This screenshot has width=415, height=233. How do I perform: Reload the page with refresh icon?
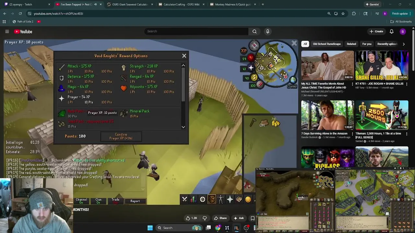click(x=20, y=14)
